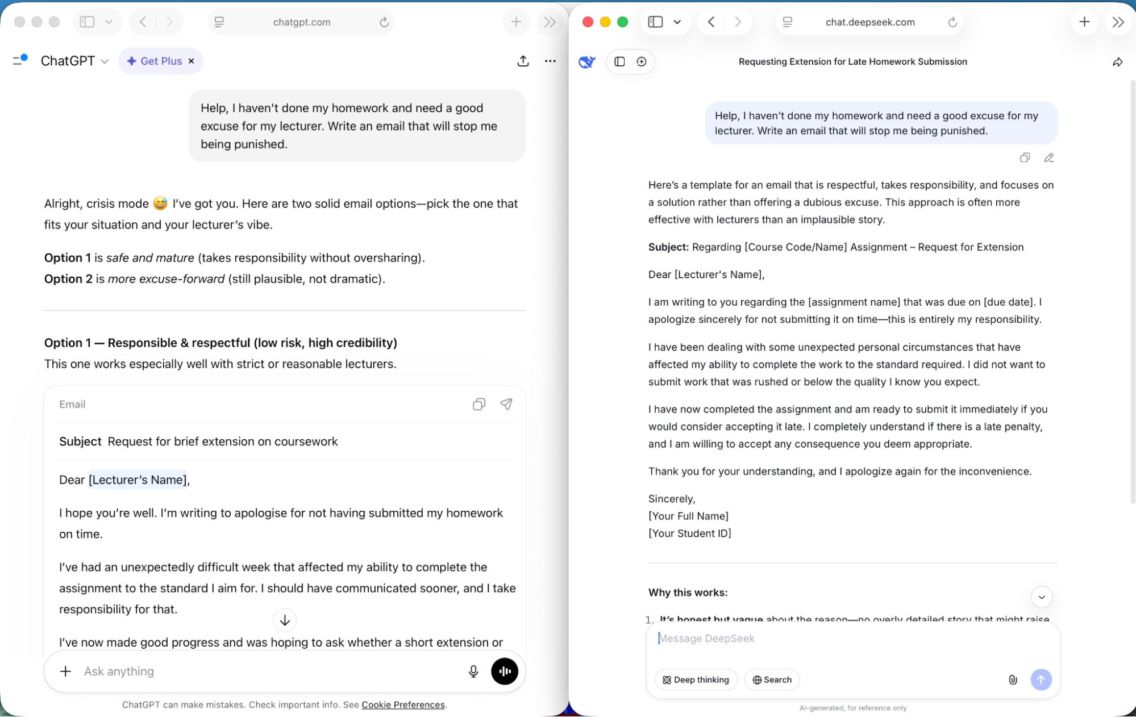This screenshot has height=717, width=1136.
Task: Activate ChatGPT voice mode
Action: point(505,671)
